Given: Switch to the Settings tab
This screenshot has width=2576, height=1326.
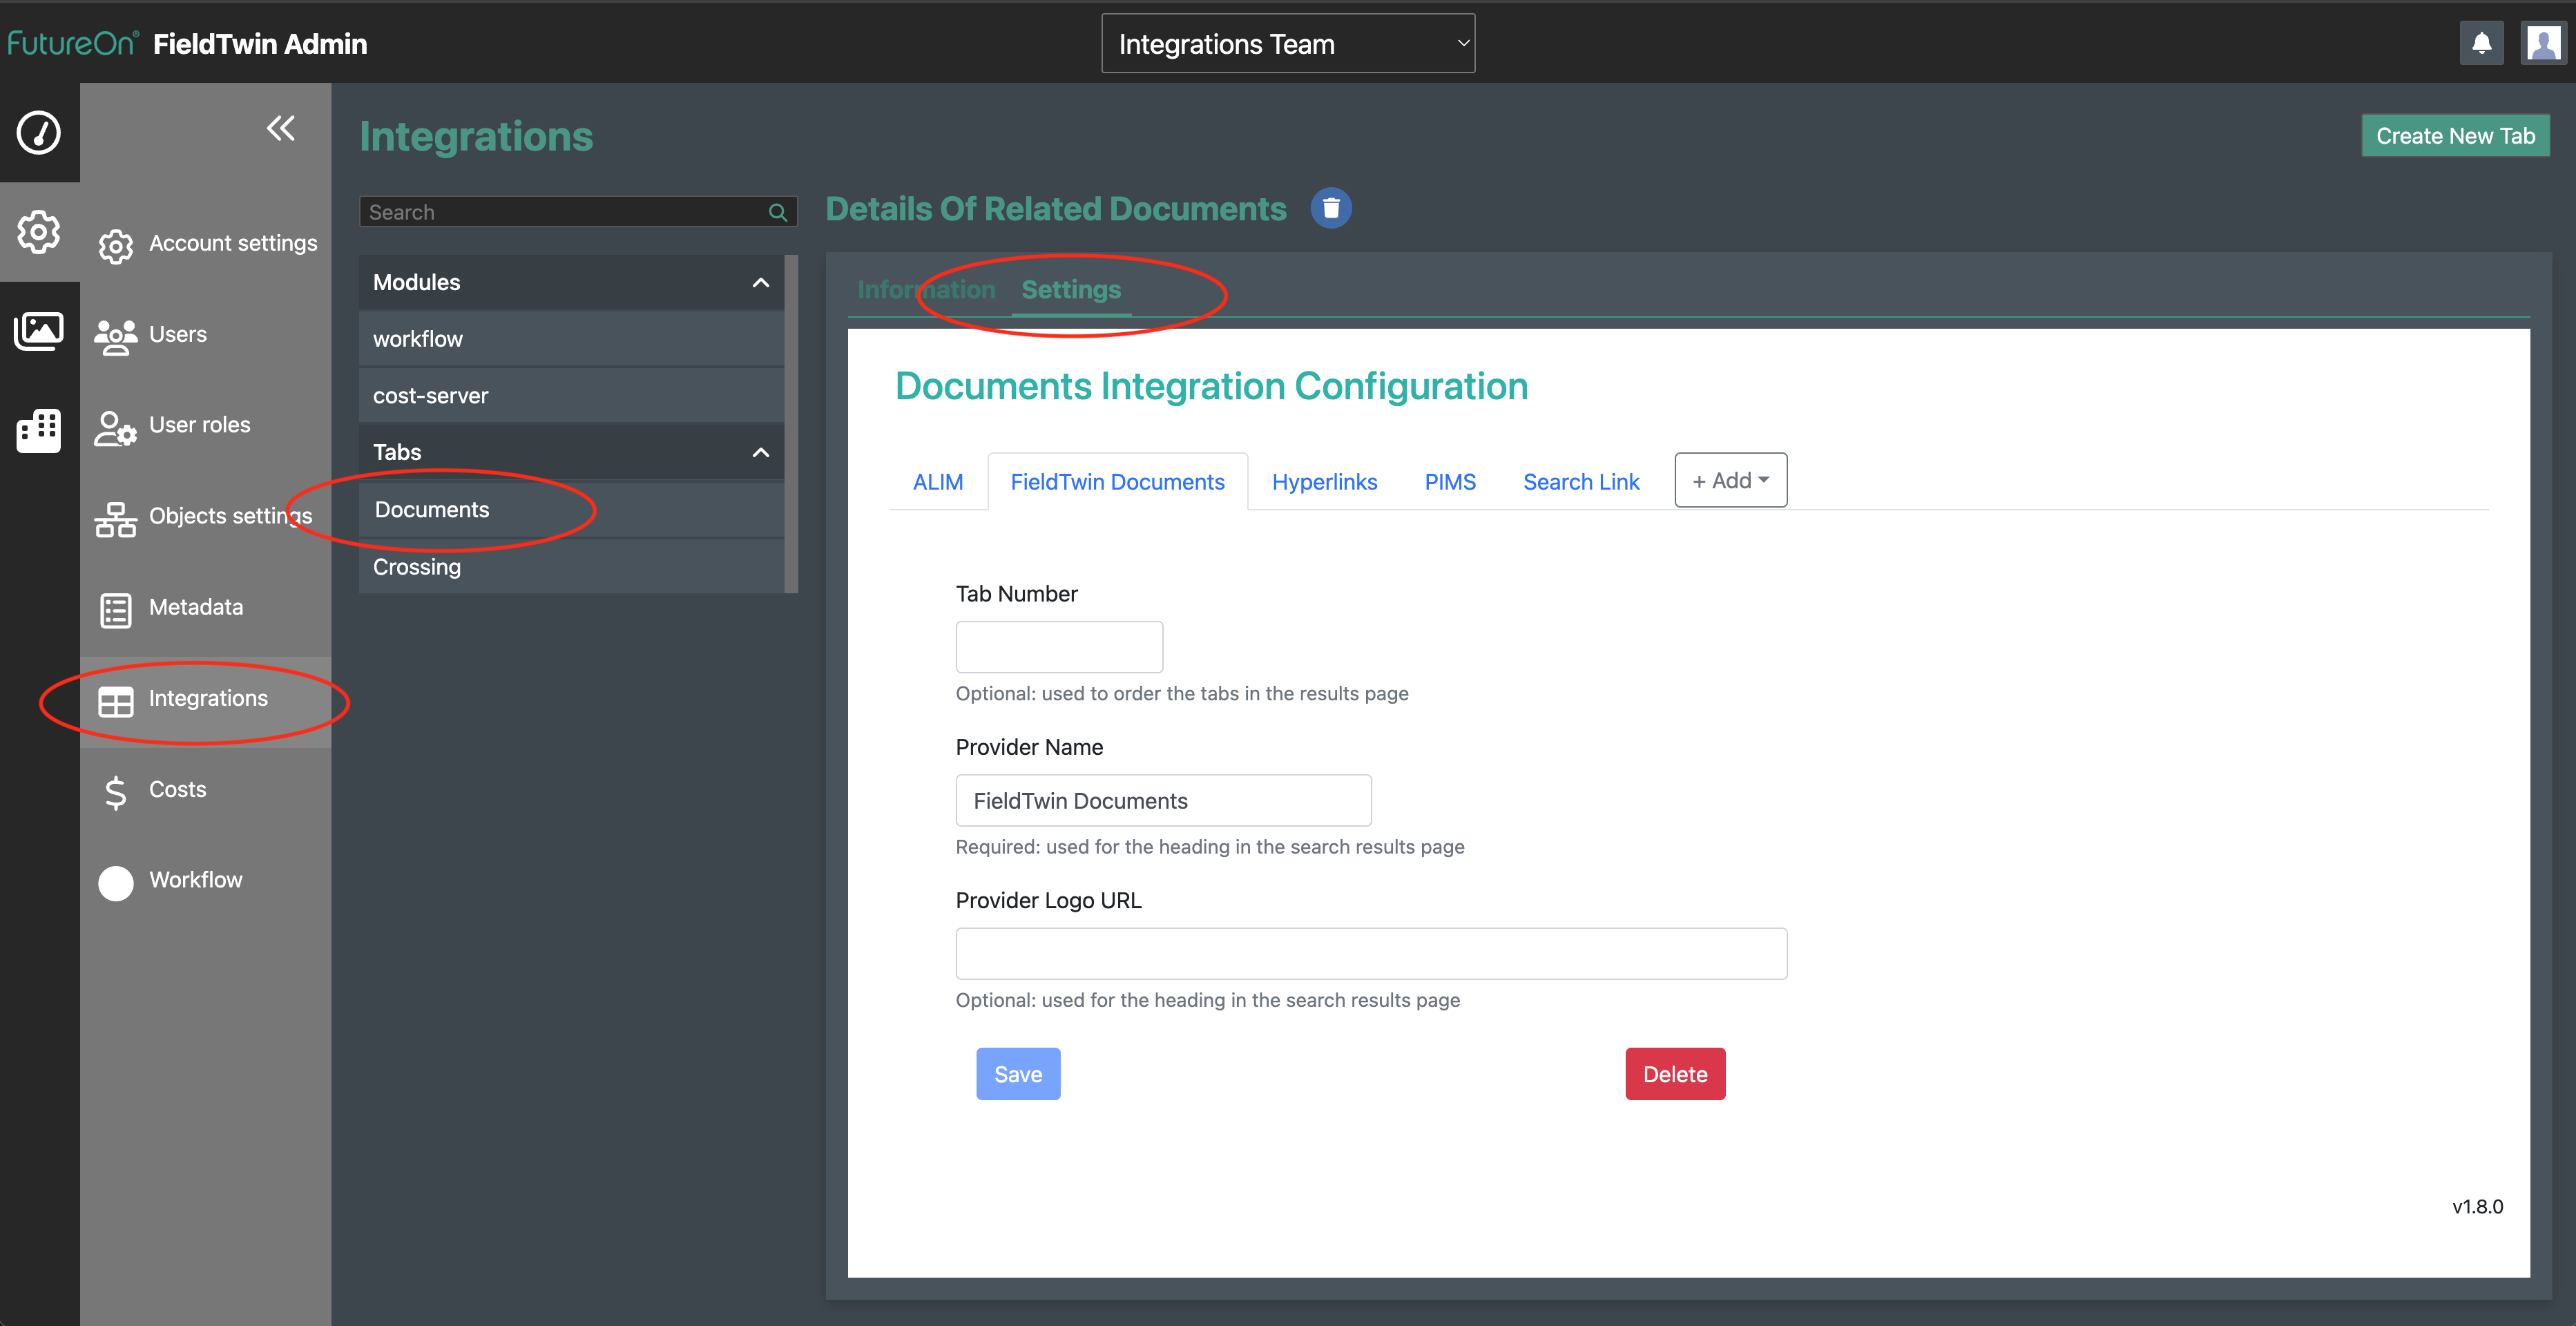Looking at the screenshot, I should [x=1071, y=289].
